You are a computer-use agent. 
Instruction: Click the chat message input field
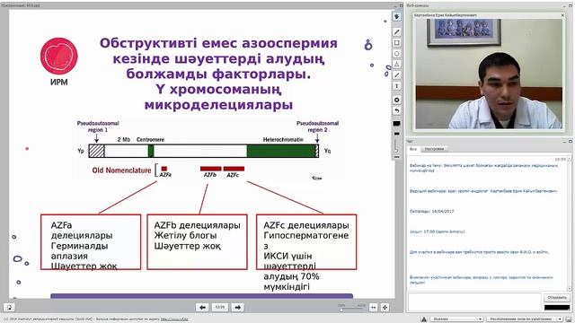pyautogui.click(x=474, y=302)
